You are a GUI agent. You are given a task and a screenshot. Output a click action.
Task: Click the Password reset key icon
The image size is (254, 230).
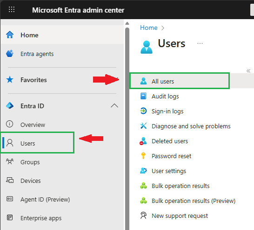coord(143,156)
